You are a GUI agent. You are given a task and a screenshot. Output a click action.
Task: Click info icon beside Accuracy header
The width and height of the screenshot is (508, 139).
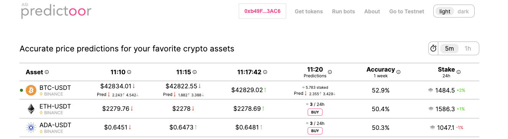tap(398, 72)
